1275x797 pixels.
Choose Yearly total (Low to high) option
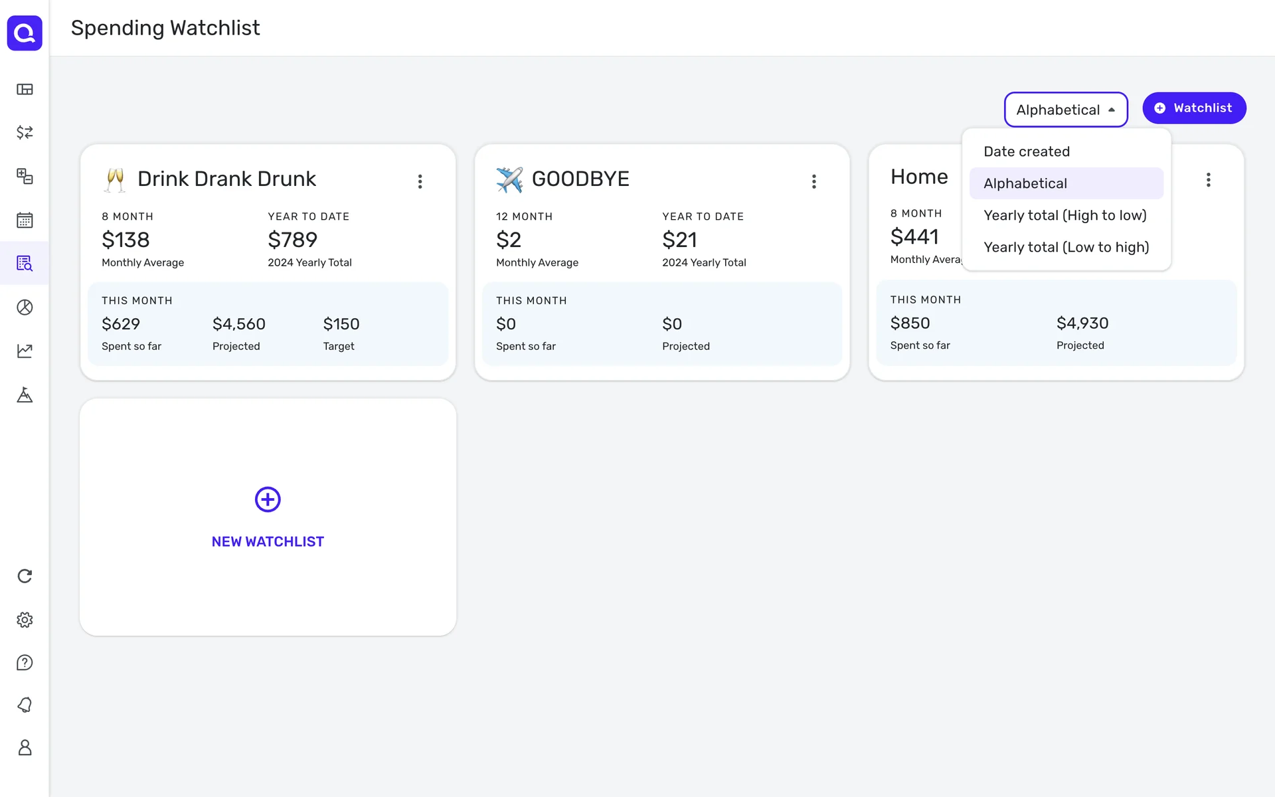tap(1066, 247)
